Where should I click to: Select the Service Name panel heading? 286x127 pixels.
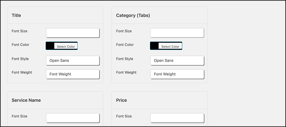(x=26, y=100)
